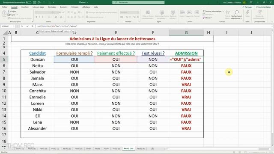Open the Name Box dropdown arrow

tap(14, 27)
